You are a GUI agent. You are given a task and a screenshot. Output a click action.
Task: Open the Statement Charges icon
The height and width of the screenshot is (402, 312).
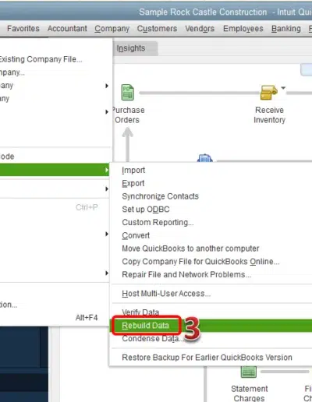(x=249, y=372)
